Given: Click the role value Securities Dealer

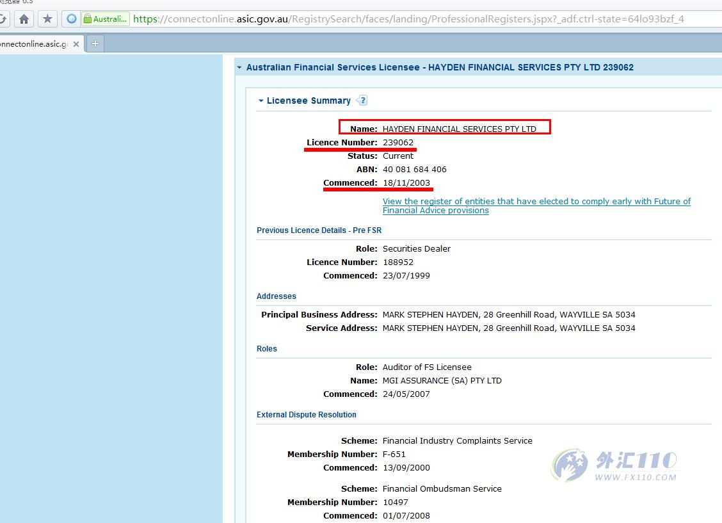Looking at the screenshot, I should click(416, 248).
